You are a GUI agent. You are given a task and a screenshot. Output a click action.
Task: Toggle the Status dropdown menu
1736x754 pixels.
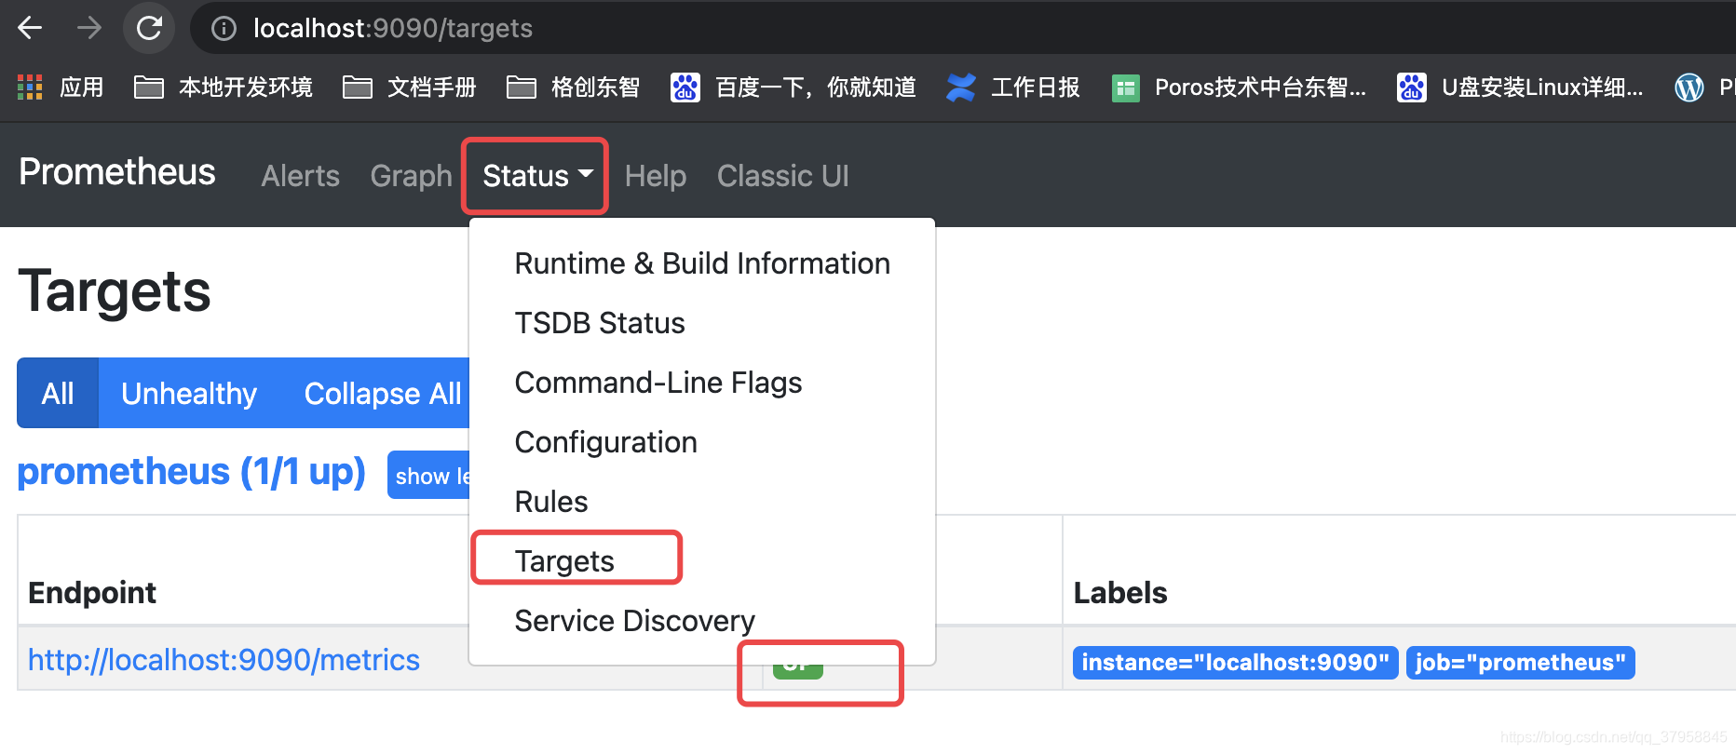(x=536, y=176)
